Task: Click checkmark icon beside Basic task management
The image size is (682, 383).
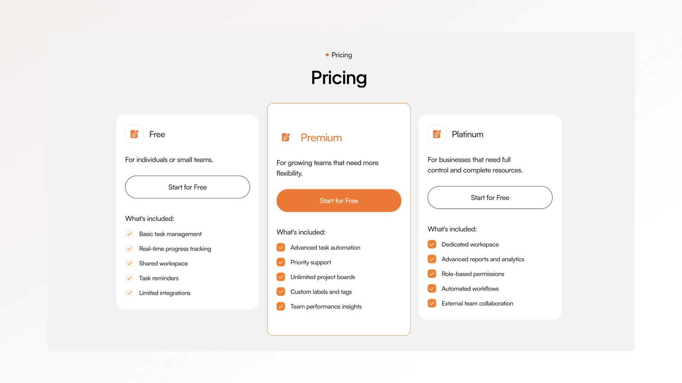Action: [130, 234]
